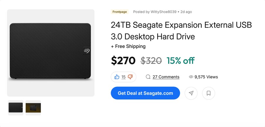Click the 24TB Seagate Expansion title

(x=181, y=31)
